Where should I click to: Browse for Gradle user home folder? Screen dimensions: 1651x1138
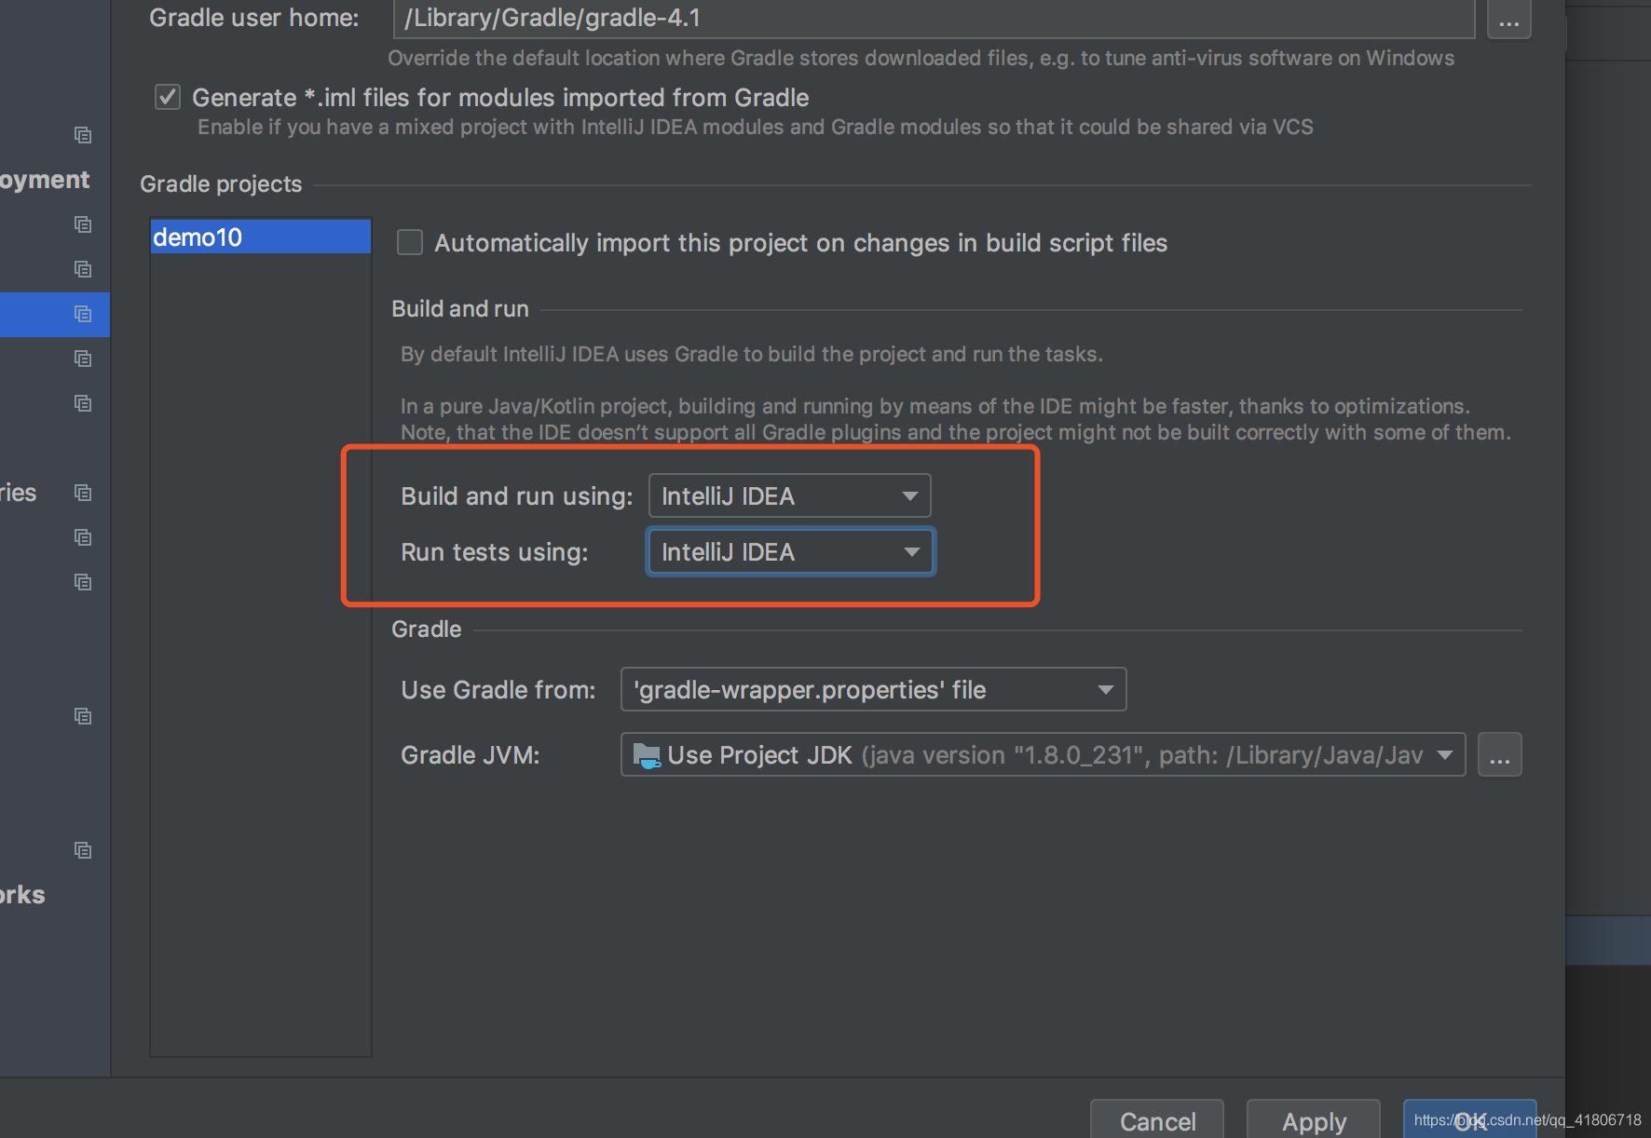pyautogui.click(x=1508, y=19)
